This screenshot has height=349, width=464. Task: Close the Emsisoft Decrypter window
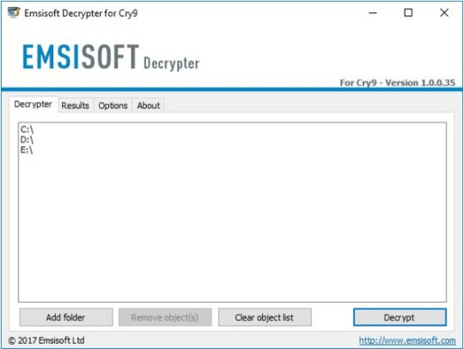click(x=444, y=13)
